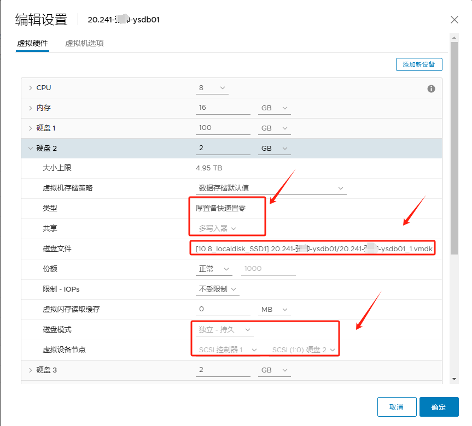The width and height of the screenshot is (472, 426).
Task: Click the 硬盘 2 size input field
Action: (223, 148)
